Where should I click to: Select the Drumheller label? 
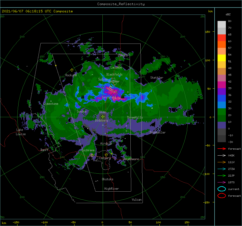(x=158, y=132)
